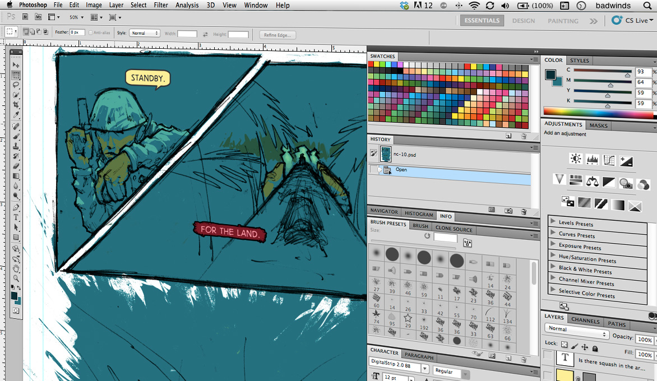Click the Refine Edge button
The width and height of the screenshot is (657, 381).
pos(277,35)
